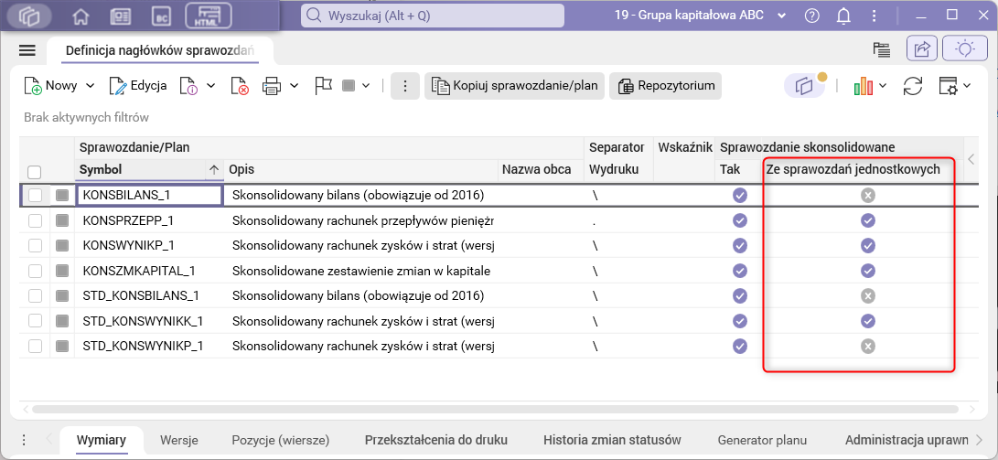Open the vertical three-dots more menu
The image size is (998, 460).
click(x=405, y=86)
